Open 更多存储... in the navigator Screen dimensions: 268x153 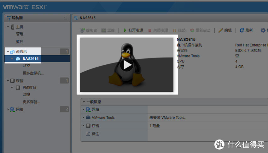(x=31, y=102)
